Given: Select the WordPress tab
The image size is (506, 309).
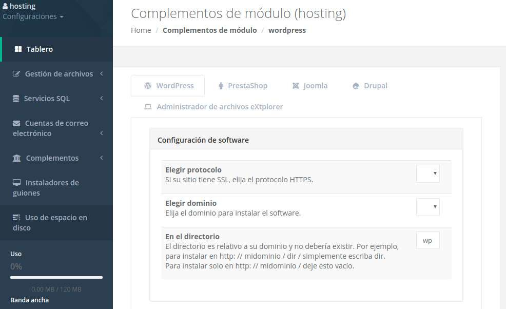Looking at the screenshot, I should (168, 86).
